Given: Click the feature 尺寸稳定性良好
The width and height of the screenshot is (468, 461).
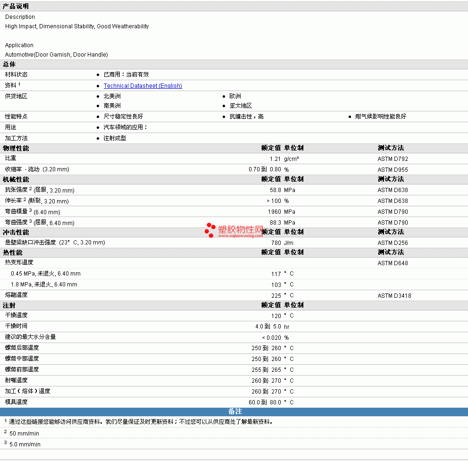Looking at the screenshot, I should tap(123, 117).
